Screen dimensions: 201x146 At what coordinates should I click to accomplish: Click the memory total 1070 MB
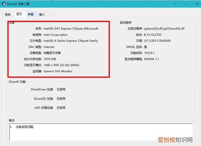50,59
